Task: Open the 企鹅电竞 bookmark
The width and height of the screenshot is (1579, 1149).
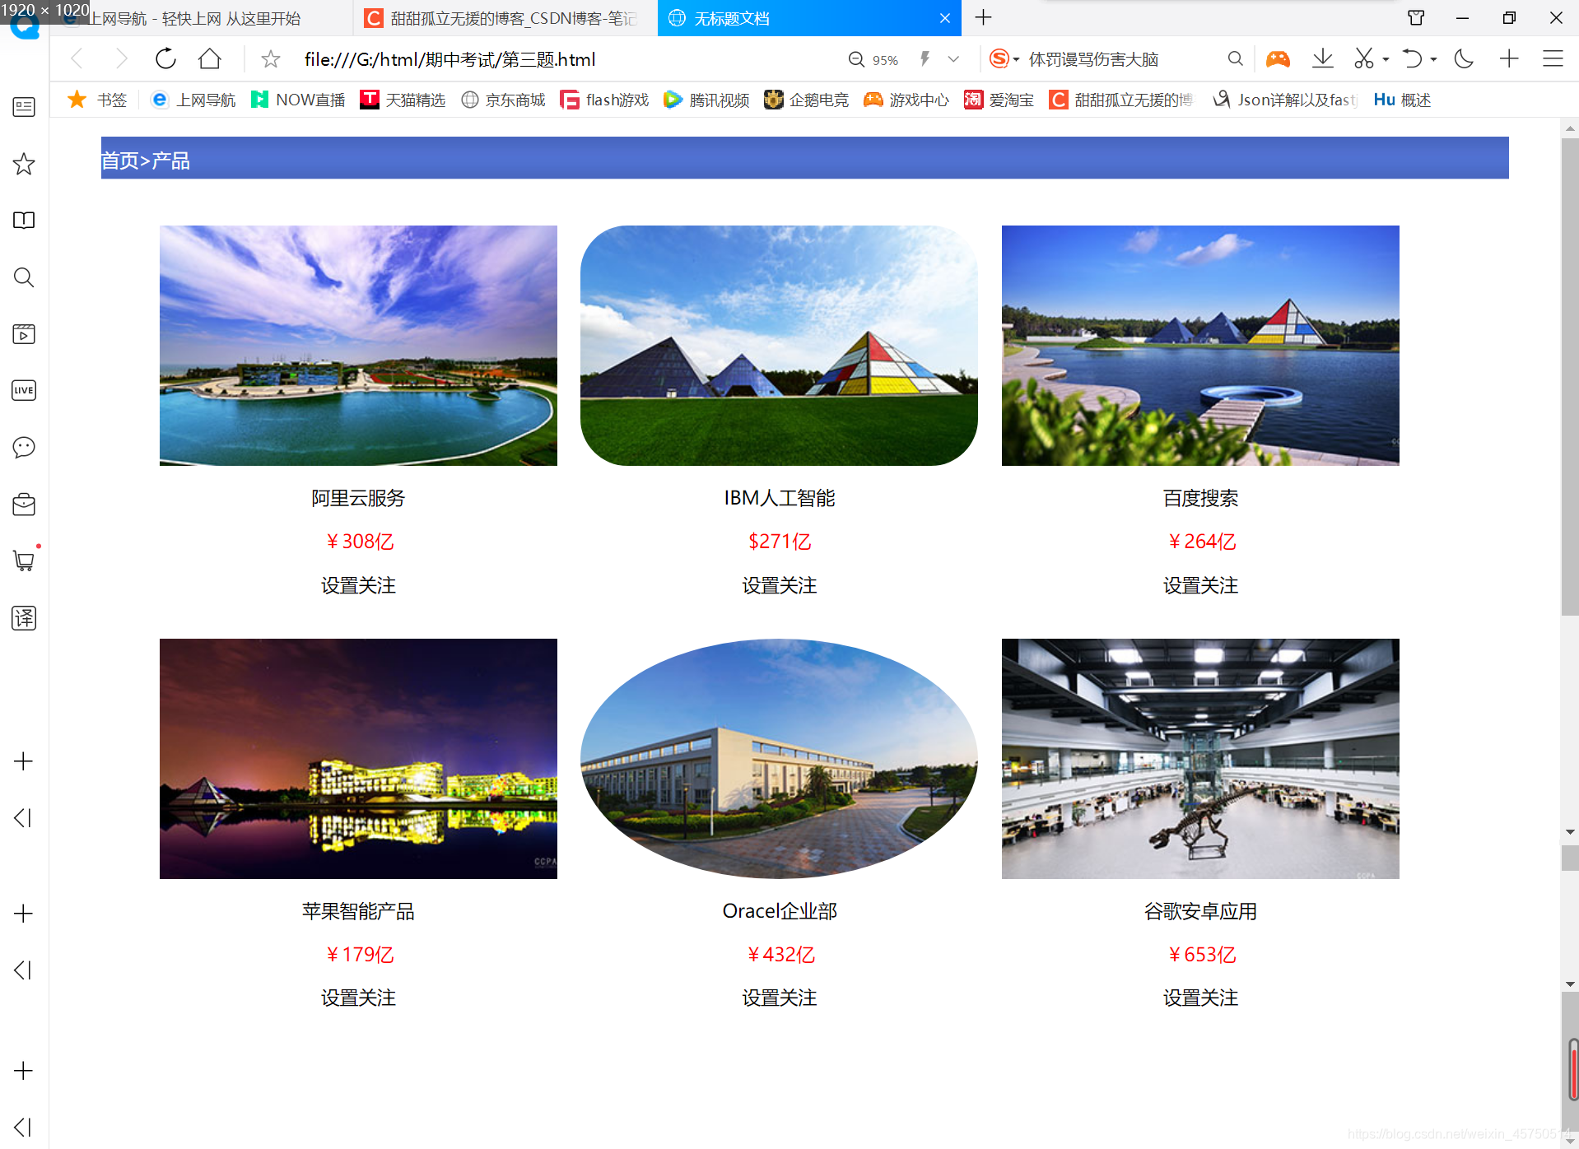Action: (x=806, y=100)
